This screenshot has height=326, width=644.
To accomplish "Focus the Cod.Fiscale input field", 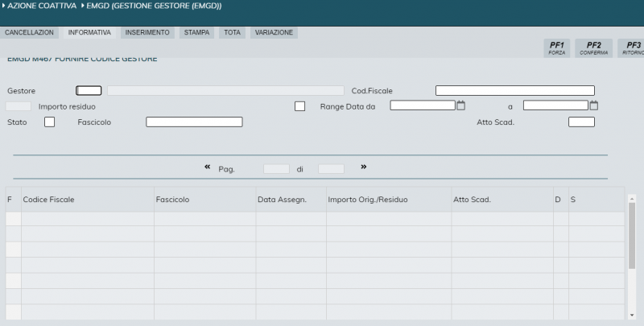I will (514, 91).
